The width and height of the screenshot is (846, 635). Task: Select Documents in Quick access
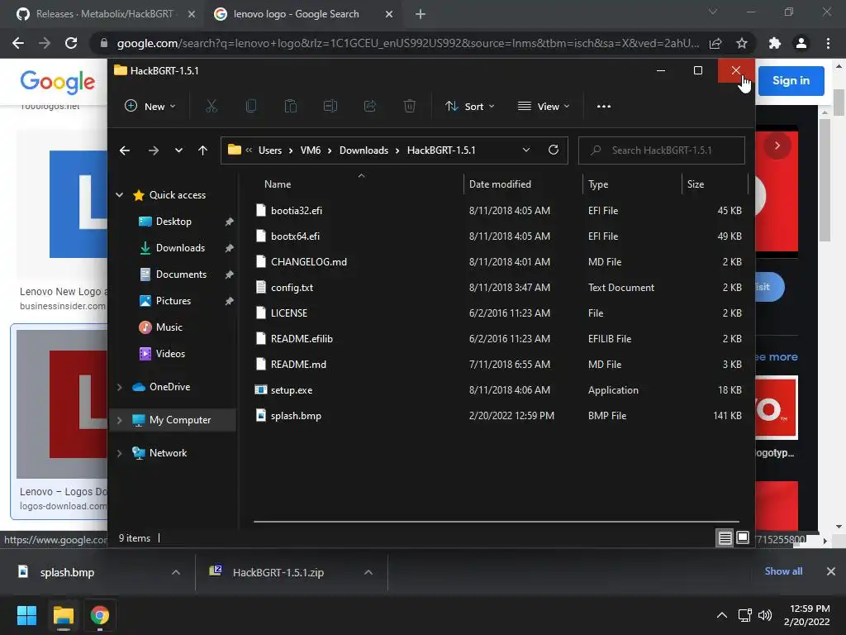(181, 275)
